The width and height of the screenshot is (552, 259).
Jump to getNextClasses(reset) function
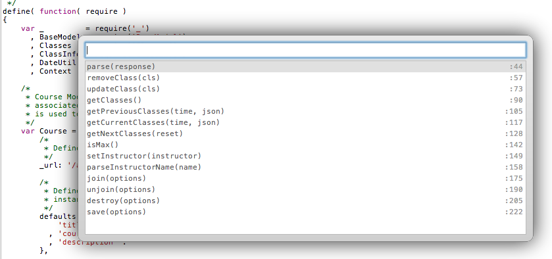(305, 133)
